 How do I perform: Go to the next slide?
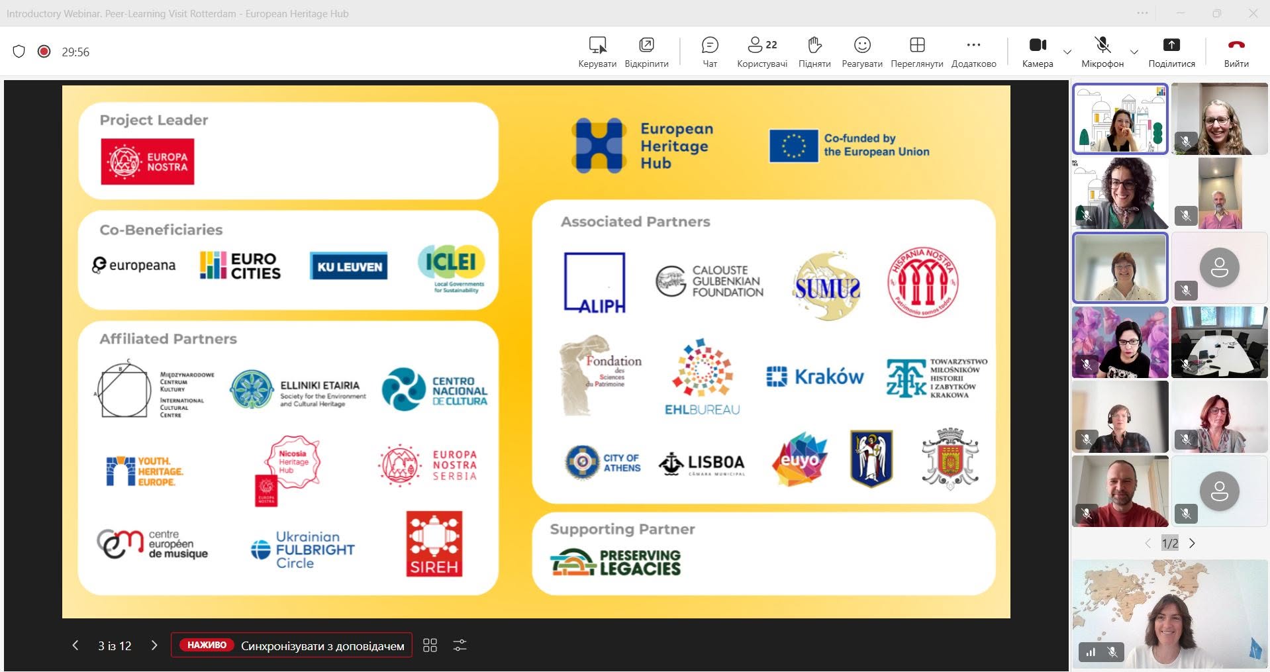tap(154, 645)
